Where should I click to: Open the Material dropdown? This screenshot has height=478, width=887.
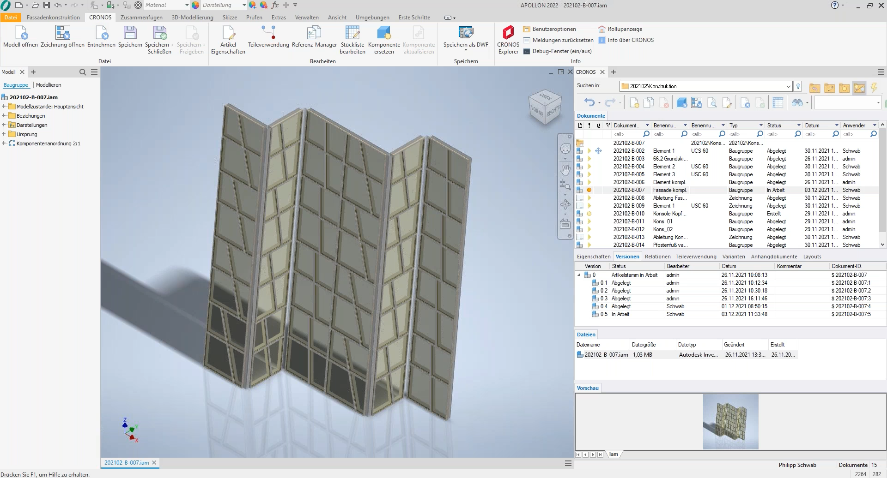click(187, 5)
